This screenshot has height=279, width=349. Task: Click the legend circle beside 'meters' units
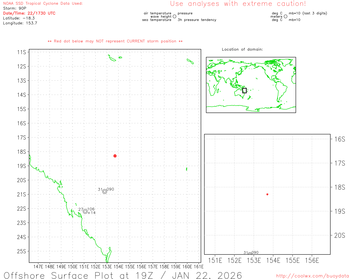[x=285, y=17]
